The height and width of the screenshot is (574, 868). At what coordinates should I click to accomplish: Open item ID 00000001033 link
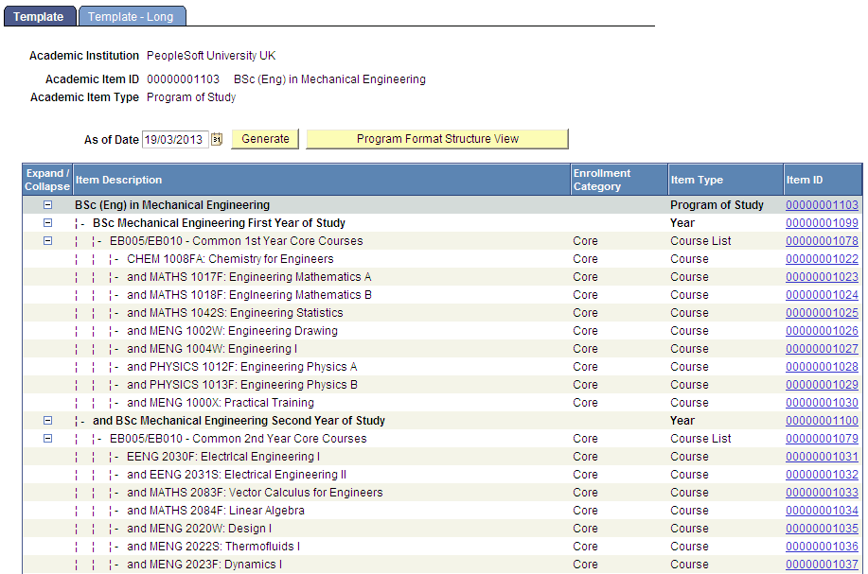pyautogui.click(x=822, y=493)
